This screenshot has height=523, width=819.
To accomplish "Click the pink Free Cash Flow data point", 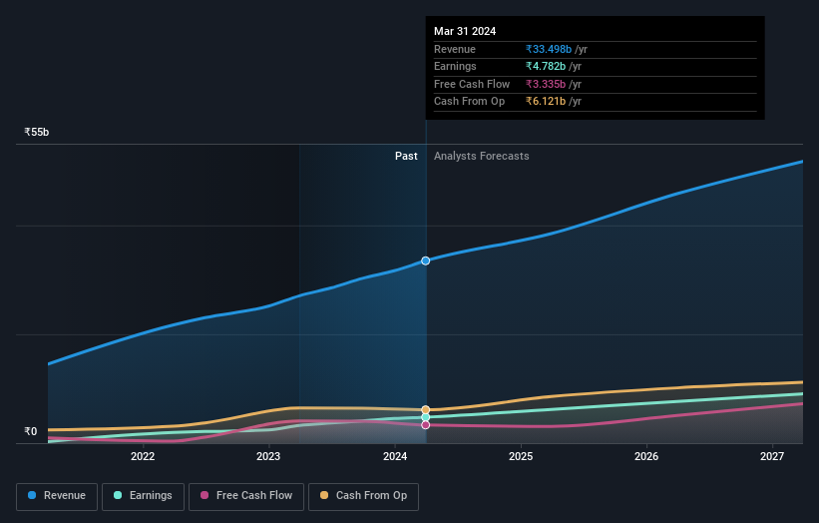I will pos(426,425).
